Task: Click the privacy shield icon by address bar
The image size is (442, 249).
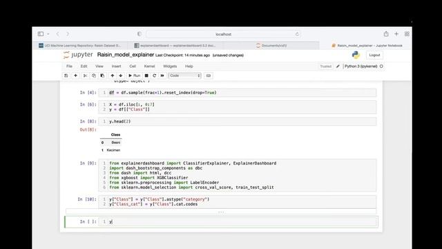Action: click(x=140, y=34)
